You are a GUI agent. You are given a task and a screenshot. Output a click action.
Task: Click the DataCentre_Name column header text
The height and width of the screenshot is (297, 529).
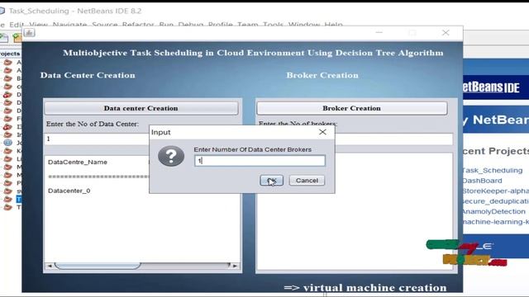[77, 162]
